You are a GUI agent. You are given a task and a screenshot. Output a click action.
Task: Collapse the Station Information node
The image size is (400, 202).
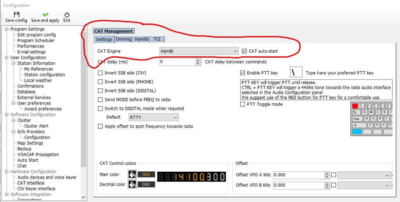click(14, 63)
